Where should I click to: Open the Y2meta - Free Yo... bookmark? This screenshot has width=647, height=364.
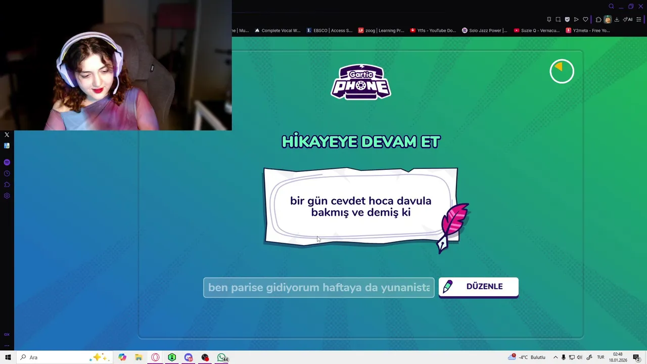[588, 30]
